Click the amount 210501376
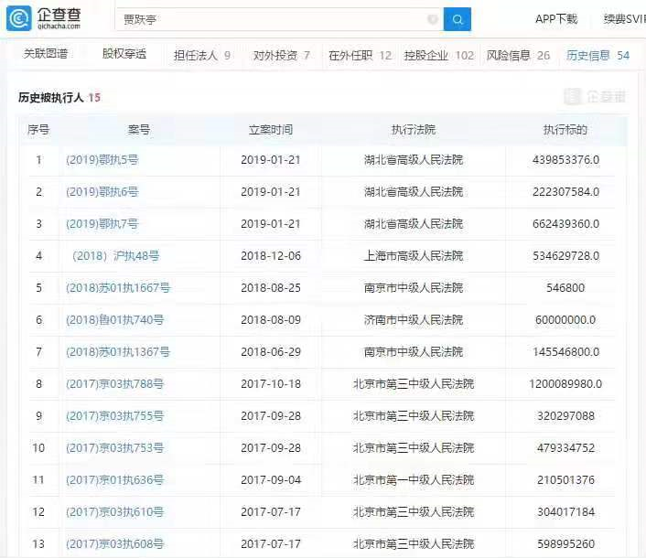646x558 pixels. 565,480
